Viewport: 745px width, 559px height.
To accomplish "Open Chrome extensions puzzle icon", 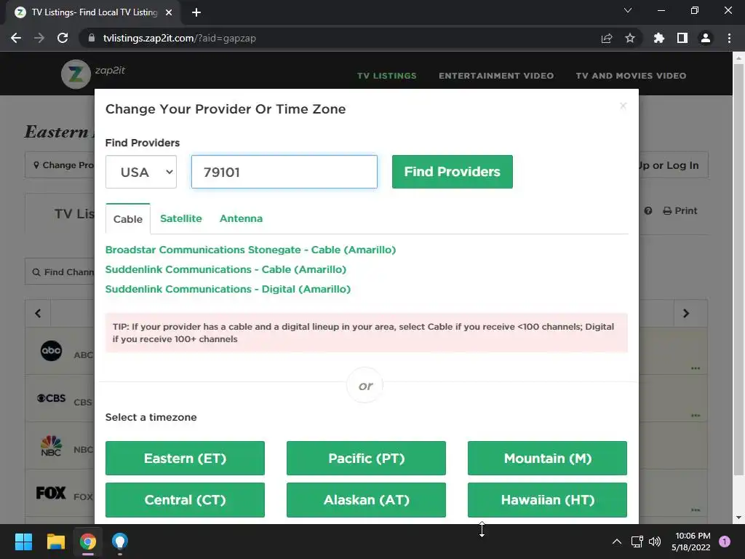I will 658,38.
